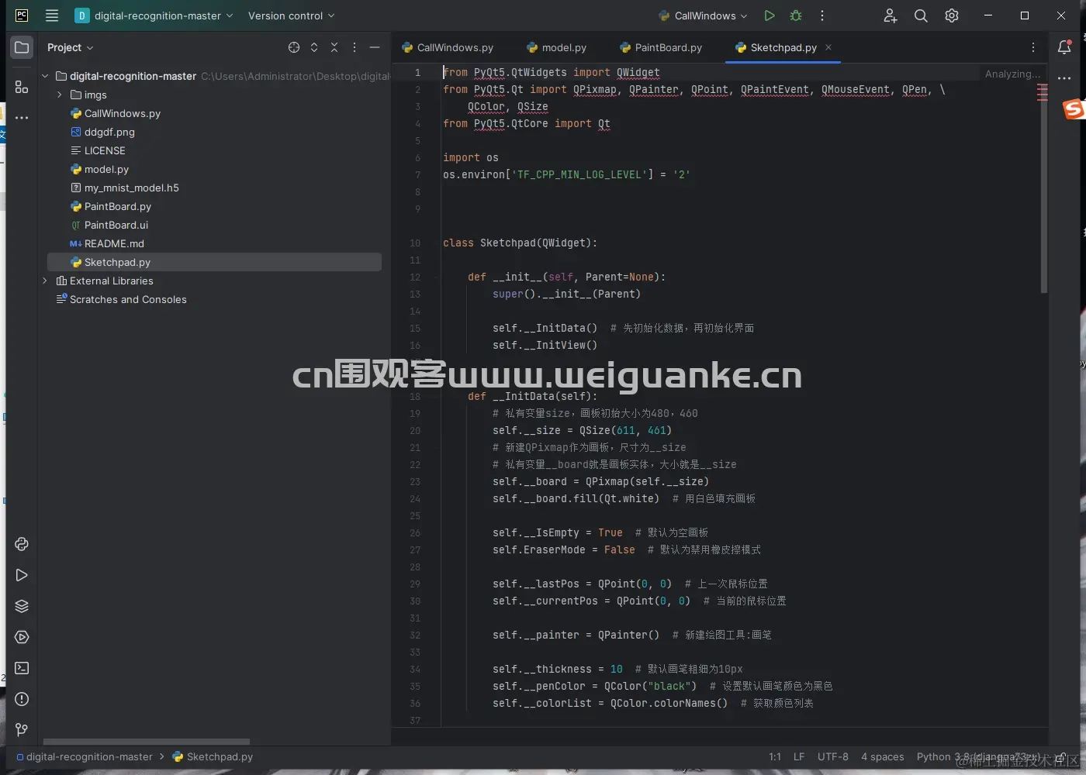Switch to the PaintBoard.py tab
This screenshot has width=1086, height=775.
pyautogui.click(x=661, y=47)
